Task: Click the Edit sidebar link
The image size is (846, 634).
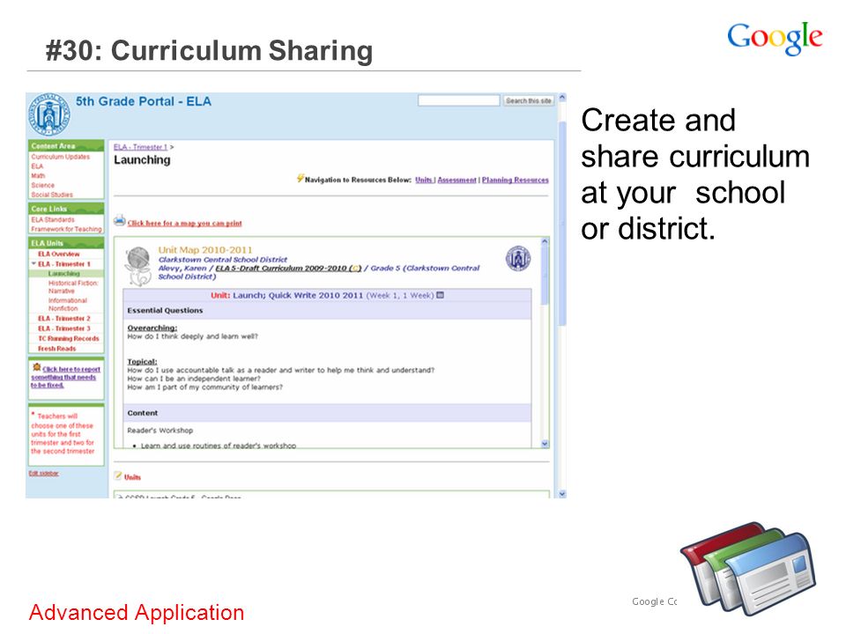Action: (44, 474)
